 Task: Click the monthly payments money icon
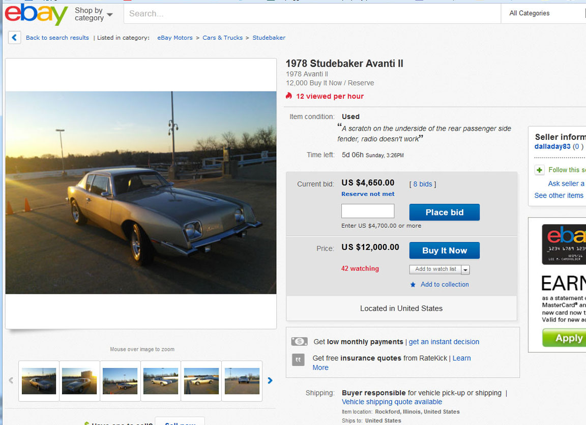[299, 342]
